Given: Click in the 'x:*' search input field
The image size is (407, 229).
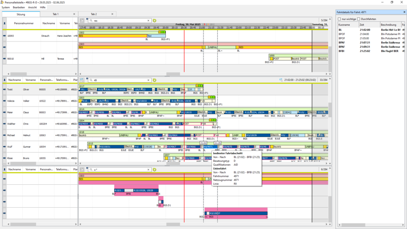Looking at the screenshot, I should (119, 170).
